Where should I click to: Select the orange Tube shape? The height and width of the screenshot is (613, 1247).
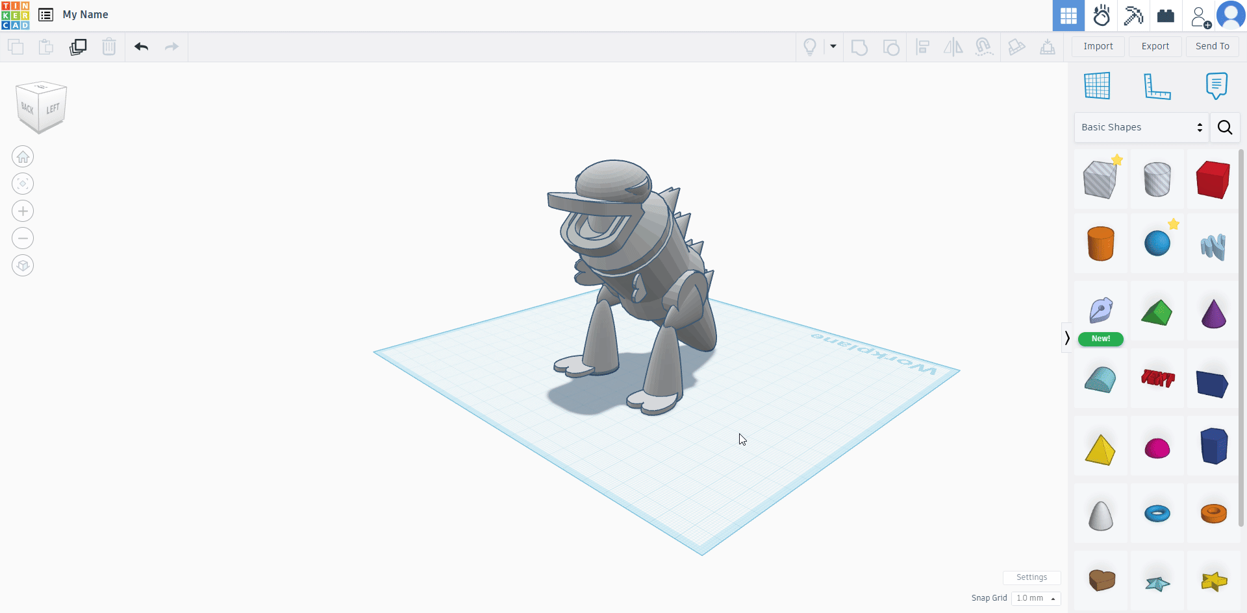click(1213, 514)
